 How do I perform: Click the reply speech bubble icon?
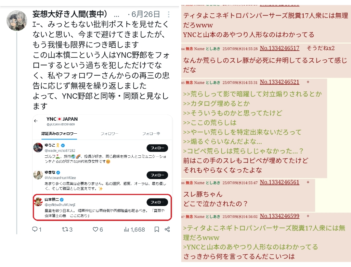(35, 229)
